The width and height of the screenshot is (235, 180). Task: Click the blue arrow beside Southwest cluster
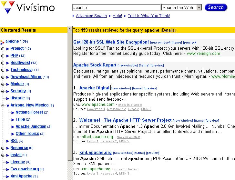pyautogui.click(x=8, y=63)
